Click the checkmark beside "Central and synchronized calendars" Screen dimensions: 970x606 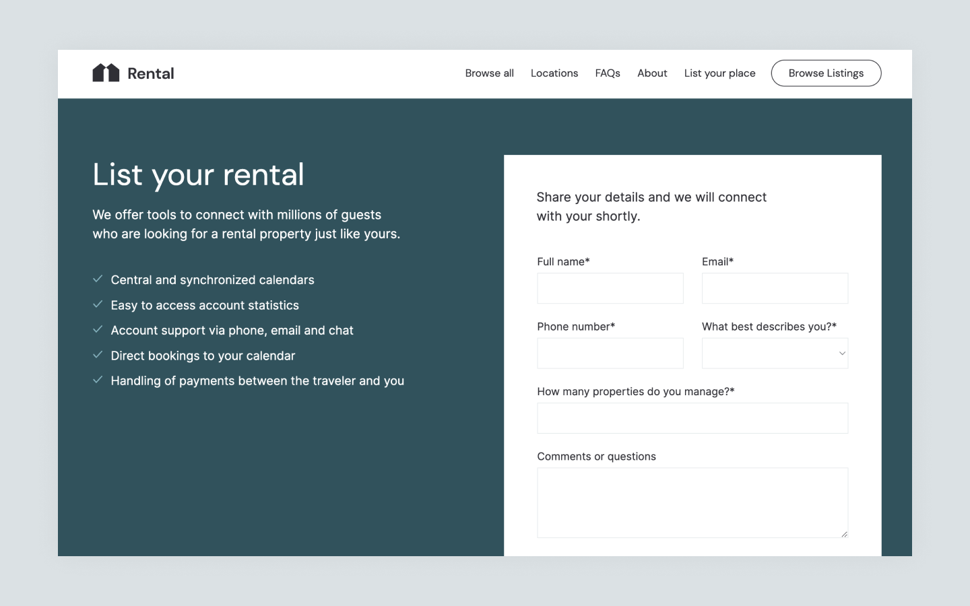[x=98, y=279]
